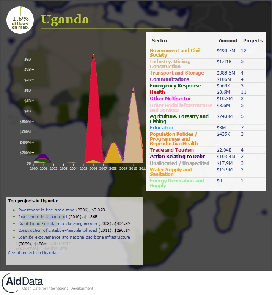The image size is (272, 295).
Task: Click the 1.6% of flows pie badge
Action: coord(20,20)
